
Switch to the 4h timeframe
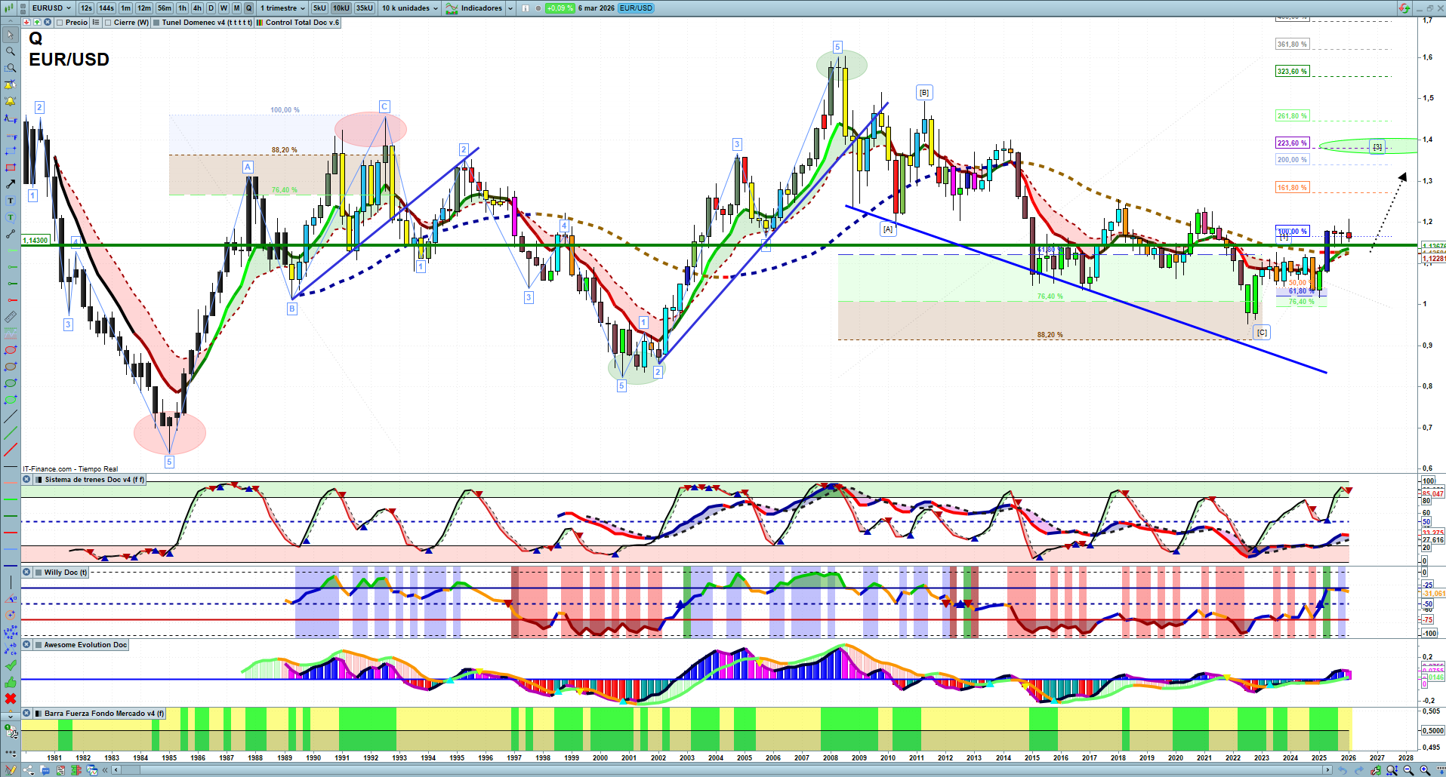197,8
